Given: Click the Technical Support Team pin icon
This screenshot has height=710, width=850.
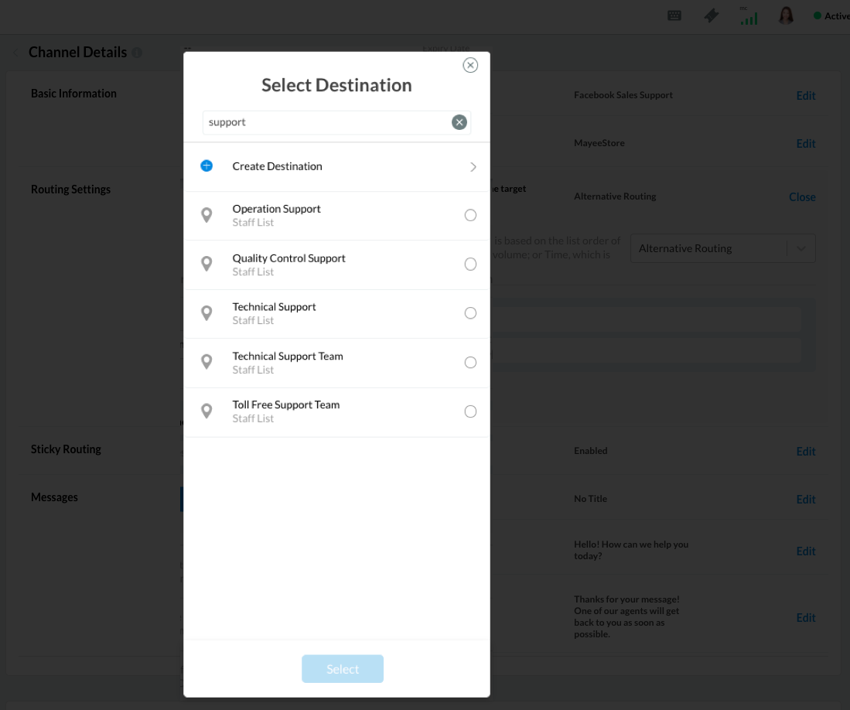Looking at the screenshot, I should point(207,362).
